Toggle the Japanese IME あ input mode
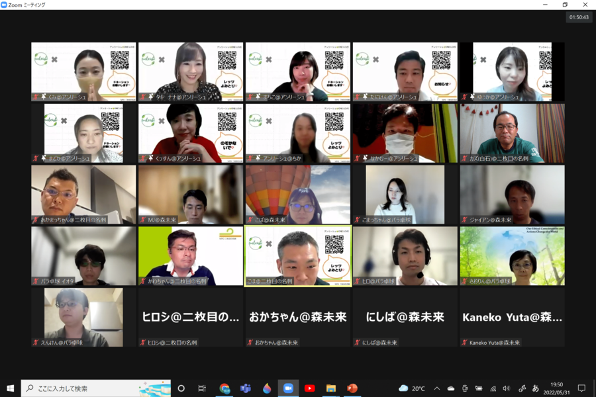This screenshot has width=596, height=397. click(x=535, y=388)
